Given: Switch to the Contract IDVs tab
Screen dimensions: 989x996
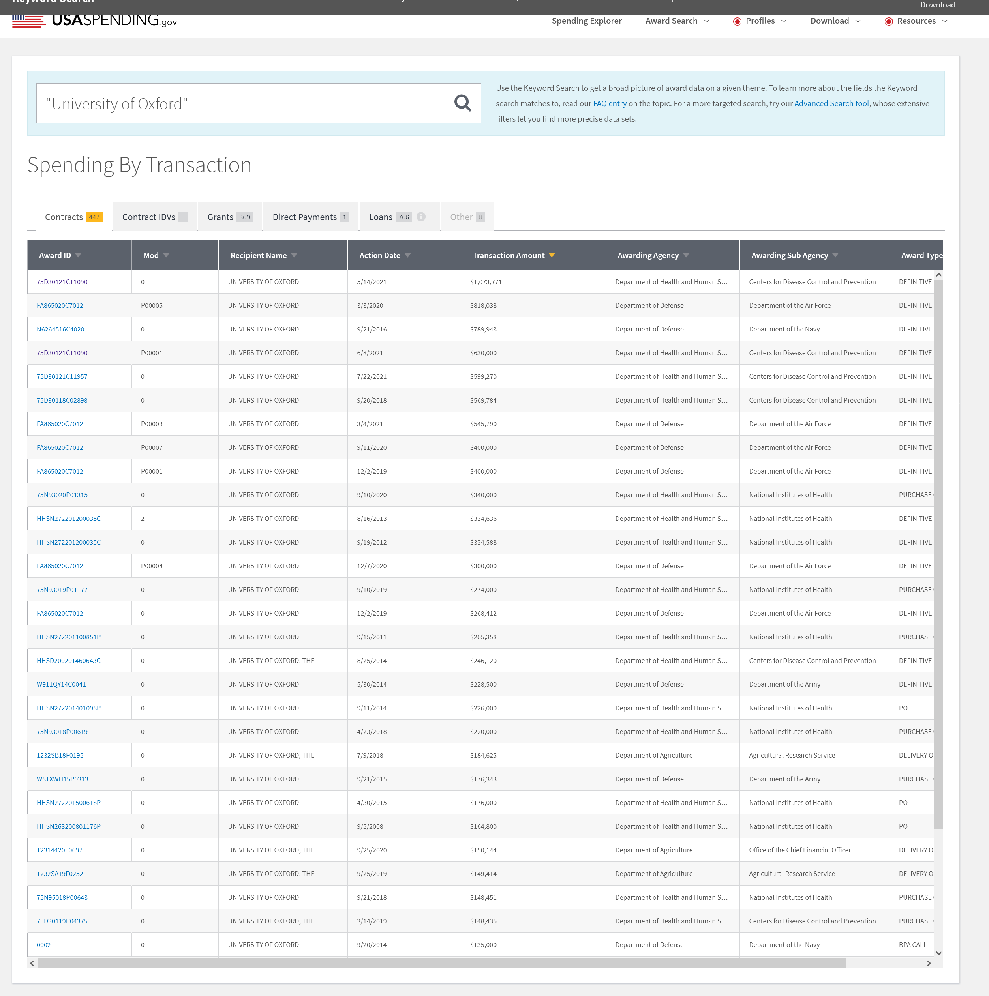Looking at the screenshot, I should click(x=155, y=217).
